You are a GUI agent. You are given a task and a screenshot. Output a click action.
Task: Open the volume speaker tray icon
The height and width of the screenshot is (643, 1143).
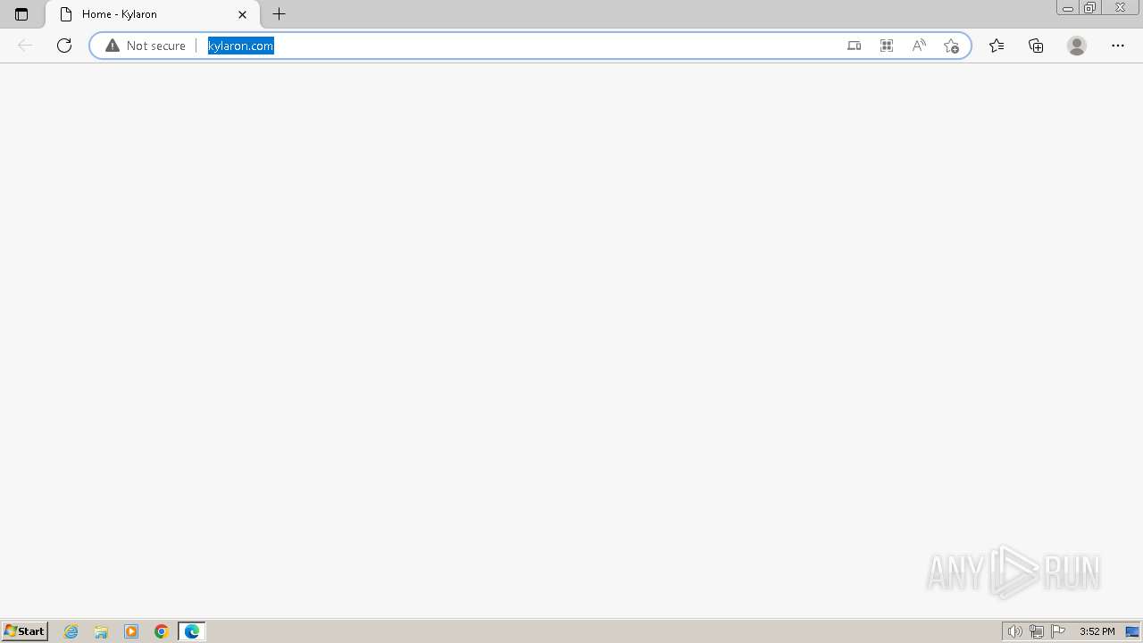[x=1014, y=631]
